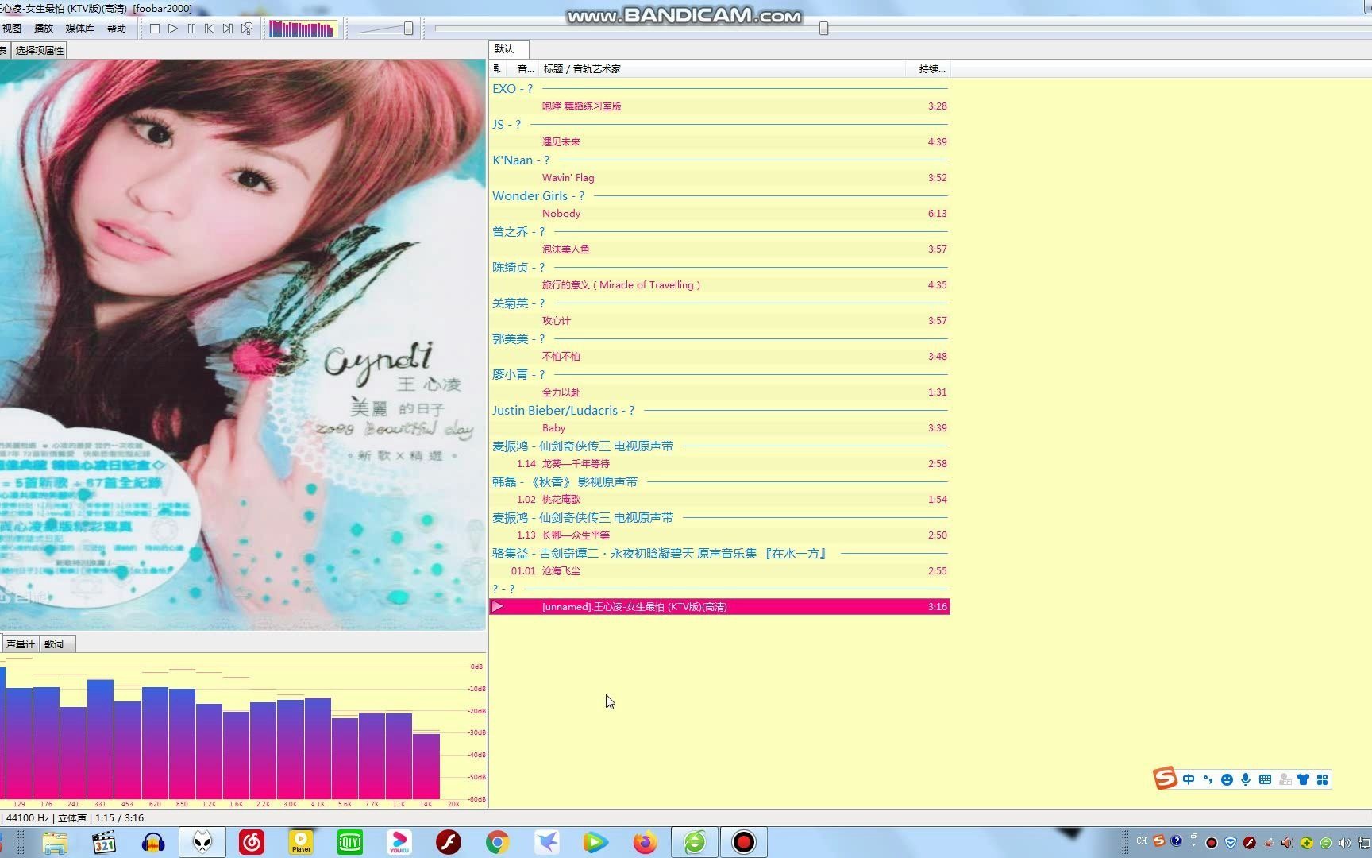Image resolution: width=1372 pixels, height=858 pixels.
Task: Select the track 攻心计
Action: (x=719, y=321)
